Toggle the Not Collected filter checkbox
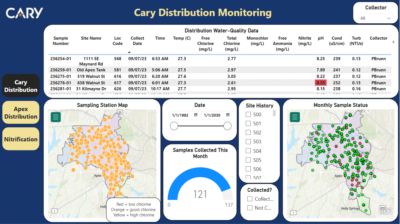 click(250, 208)
